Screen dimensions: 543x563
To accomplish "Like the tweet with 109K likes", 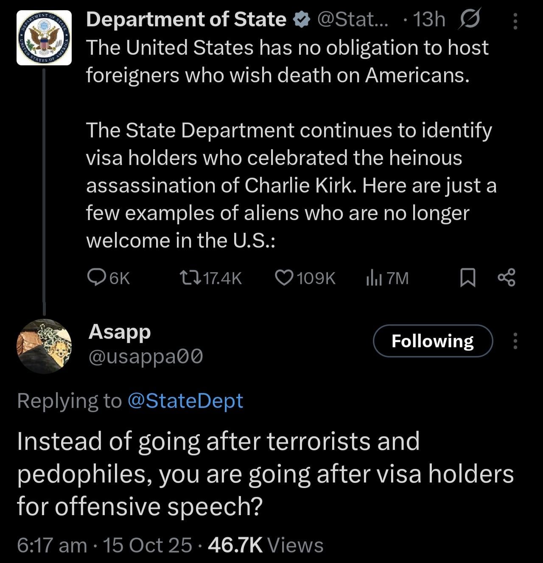I will [284, 278].
